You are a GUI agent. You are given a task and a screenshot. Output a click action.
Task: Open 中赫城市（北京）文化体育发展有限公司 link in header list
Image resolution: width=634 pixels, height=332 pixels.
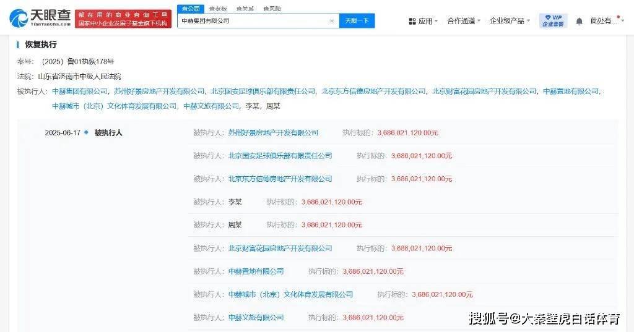115,106
